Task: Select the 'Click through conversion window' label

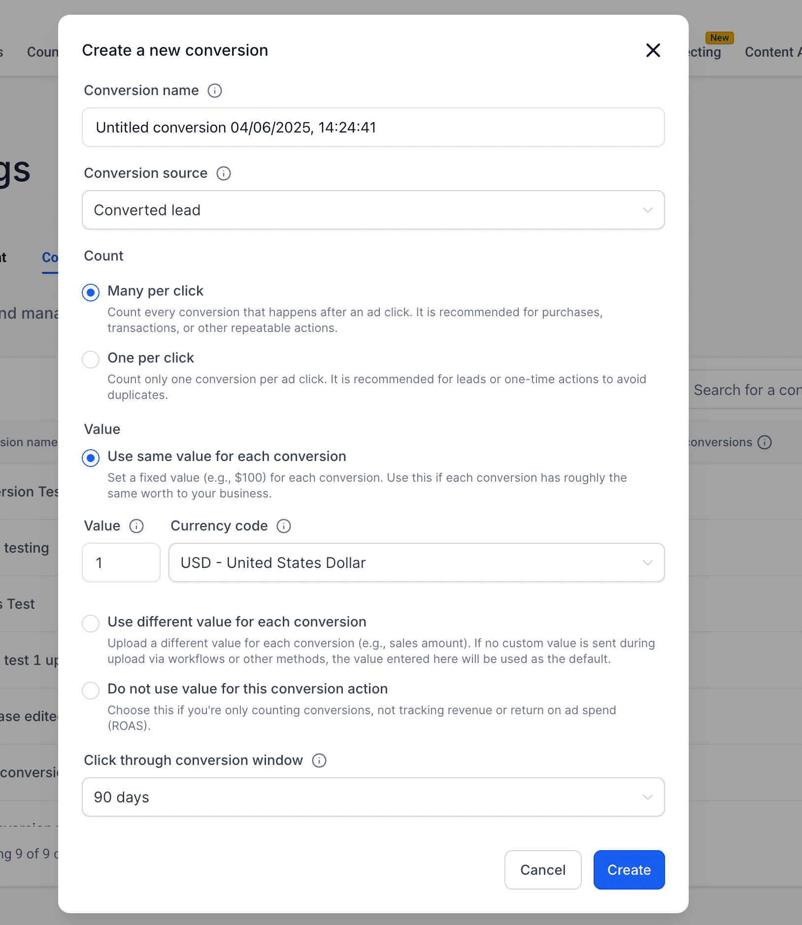Action: coord(194,760)
